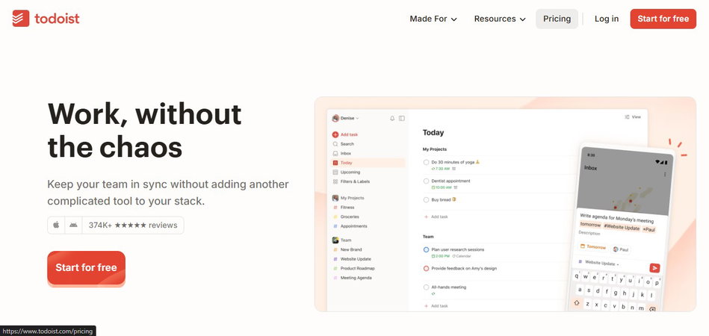Click the Upcoming calendar icon in sidebar
The height and width of the screenshot is (336, 709).
335,172
